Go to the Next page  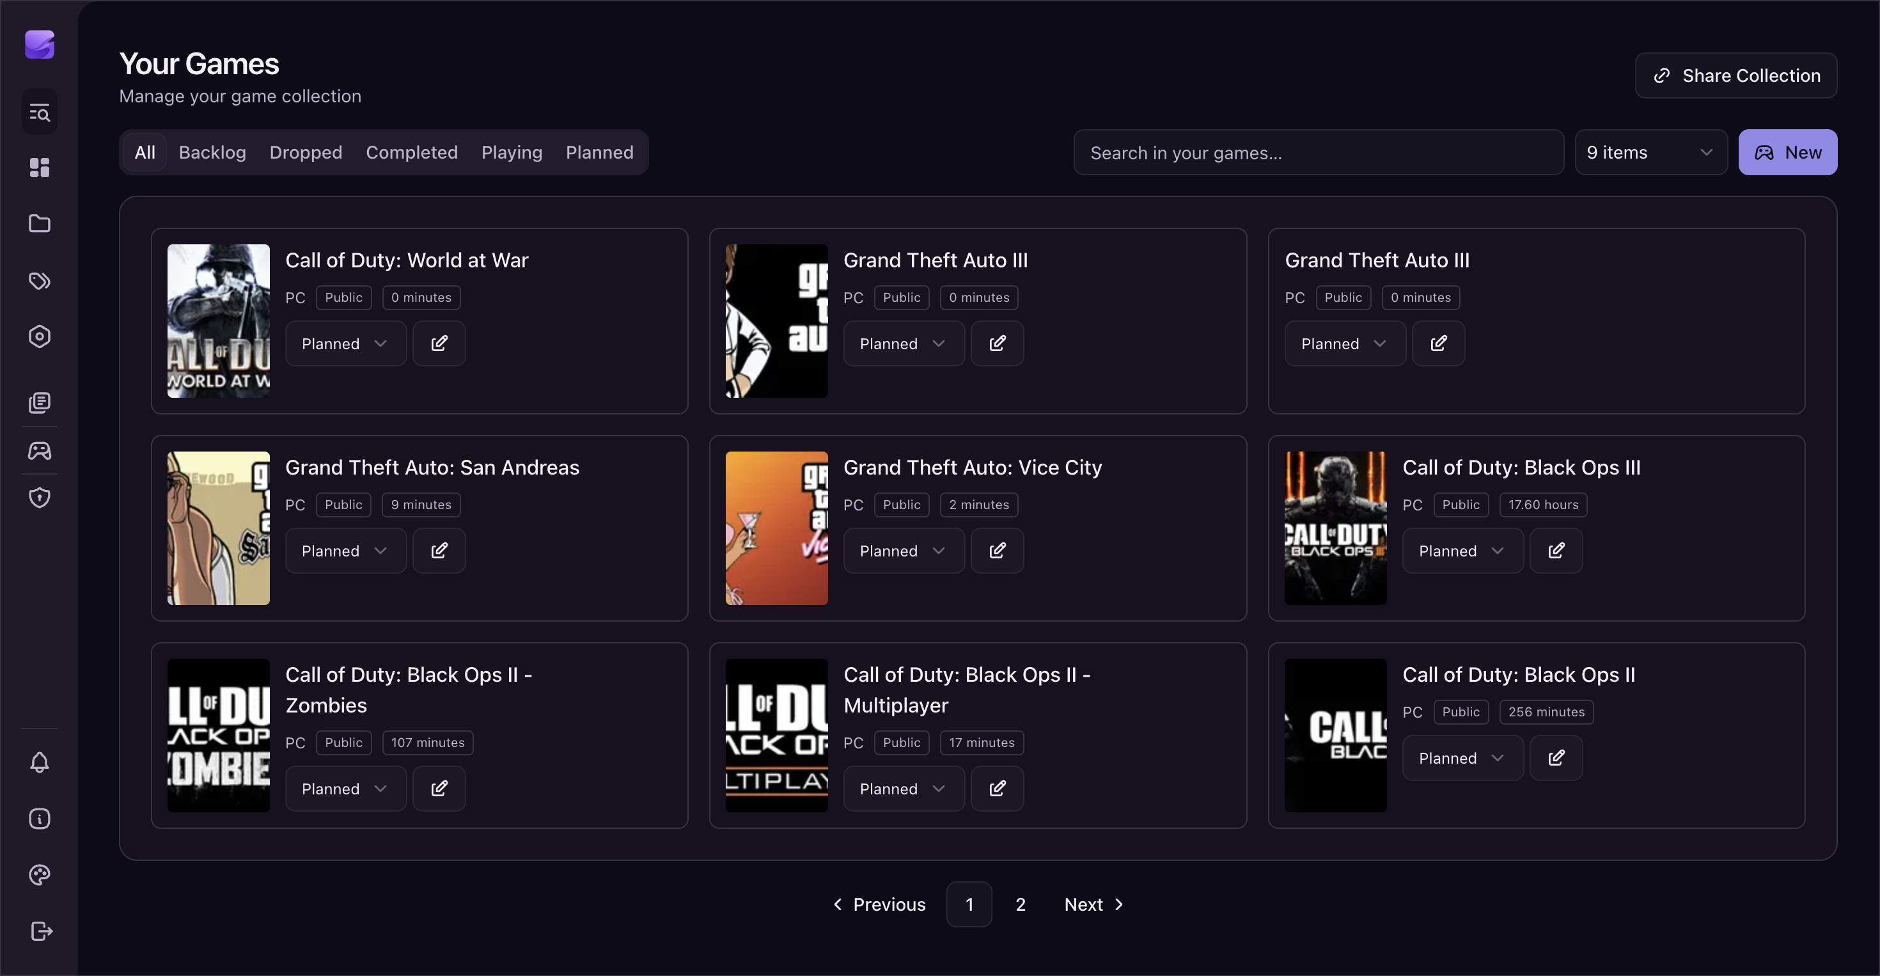[x=1093, y=904]
